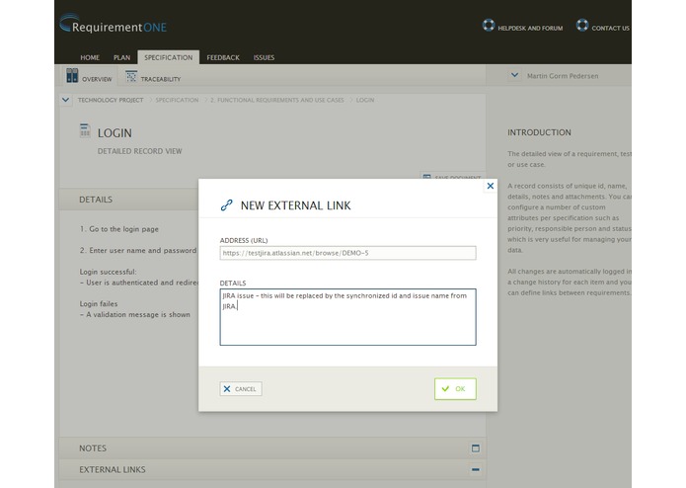Image resolution: width=686 pixels, height=488 pixels.
Task: Click 'Login failes' text line
Action: pyautogui.click(x=99, y=303)
